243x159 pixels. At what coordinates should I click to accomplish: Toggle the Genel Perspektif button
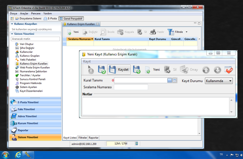71,18
